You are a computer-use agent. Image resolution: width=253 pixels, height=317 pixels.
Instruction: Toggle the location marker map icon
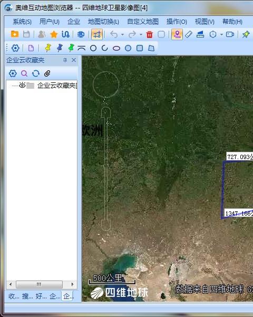177,34
